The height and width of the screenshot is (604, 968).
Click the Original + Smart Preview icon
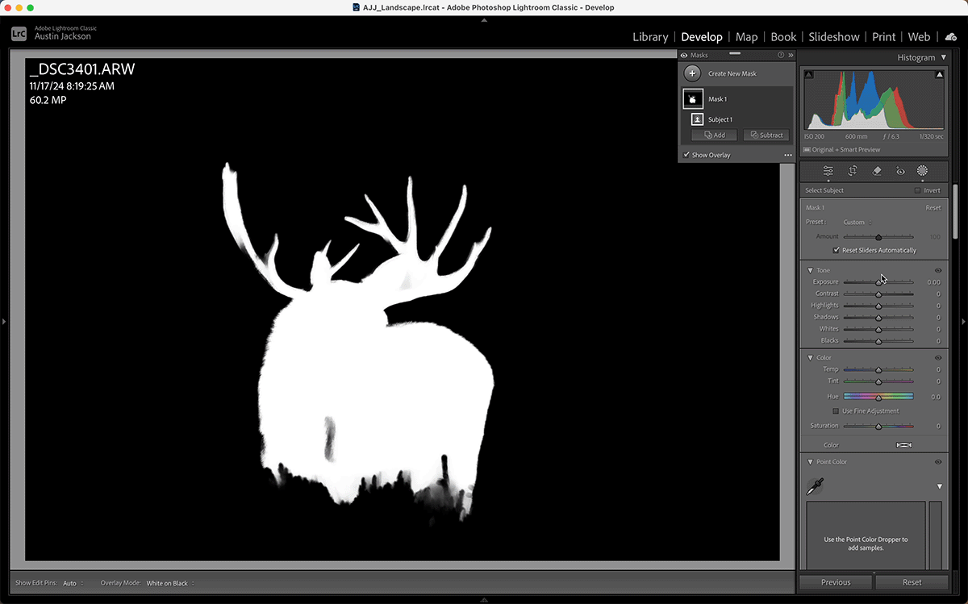(807, 150)
